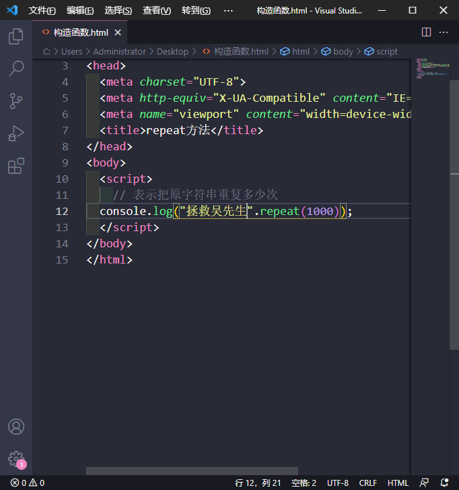Open notifications bell in status bar
This screenshot has height=490, width=459.
[x=445, y=483]
